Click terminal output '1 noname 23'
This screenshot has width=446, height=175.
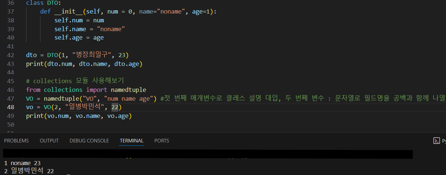tap(22, 163)
